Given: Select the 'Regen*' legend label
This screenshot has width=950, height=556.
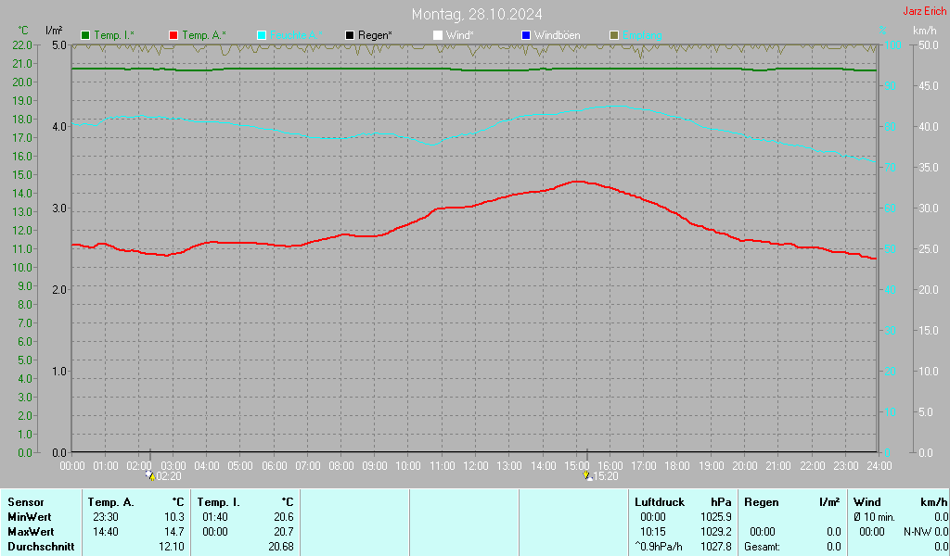Looking at the screenshot, I should (375, 35).
